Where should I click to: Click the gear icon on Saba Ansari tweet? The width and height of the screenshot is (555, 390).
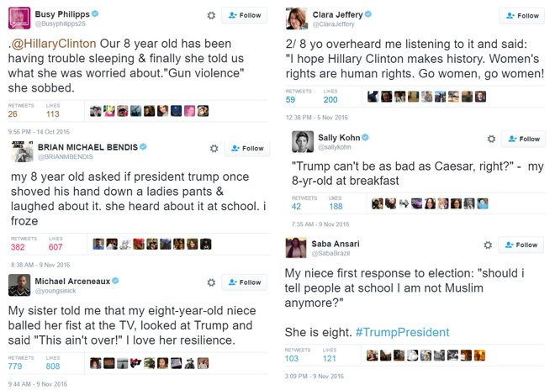coord(488,245)
